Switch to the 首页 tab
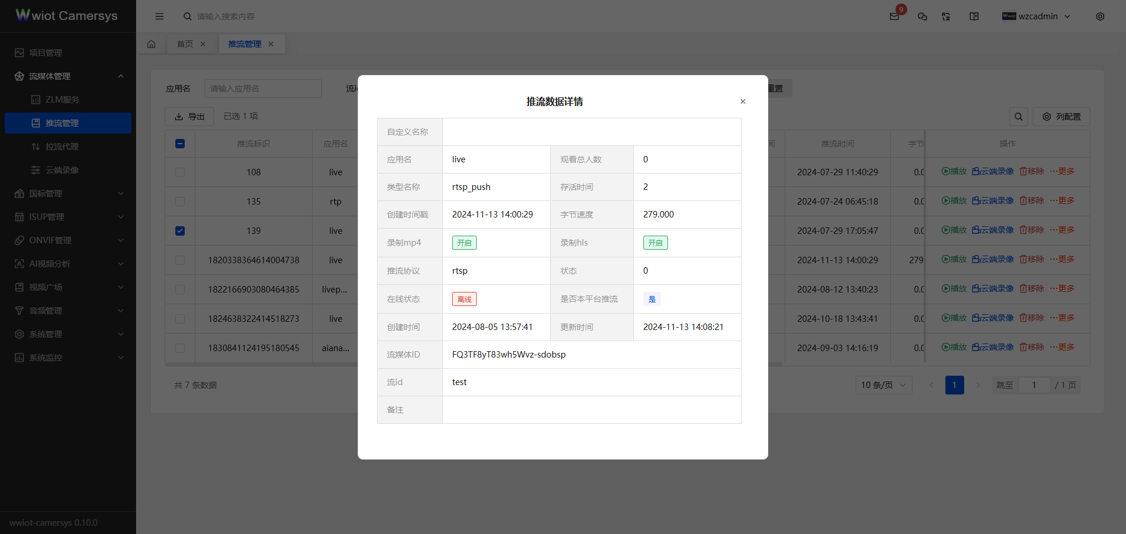Screen dimensions: 1126x534 pos(185,44)
